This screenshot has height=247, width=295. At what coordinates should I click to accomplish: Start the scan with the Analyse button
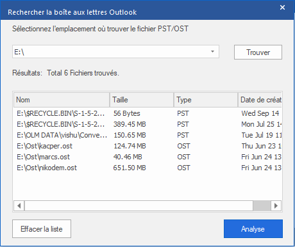point(253,229)
